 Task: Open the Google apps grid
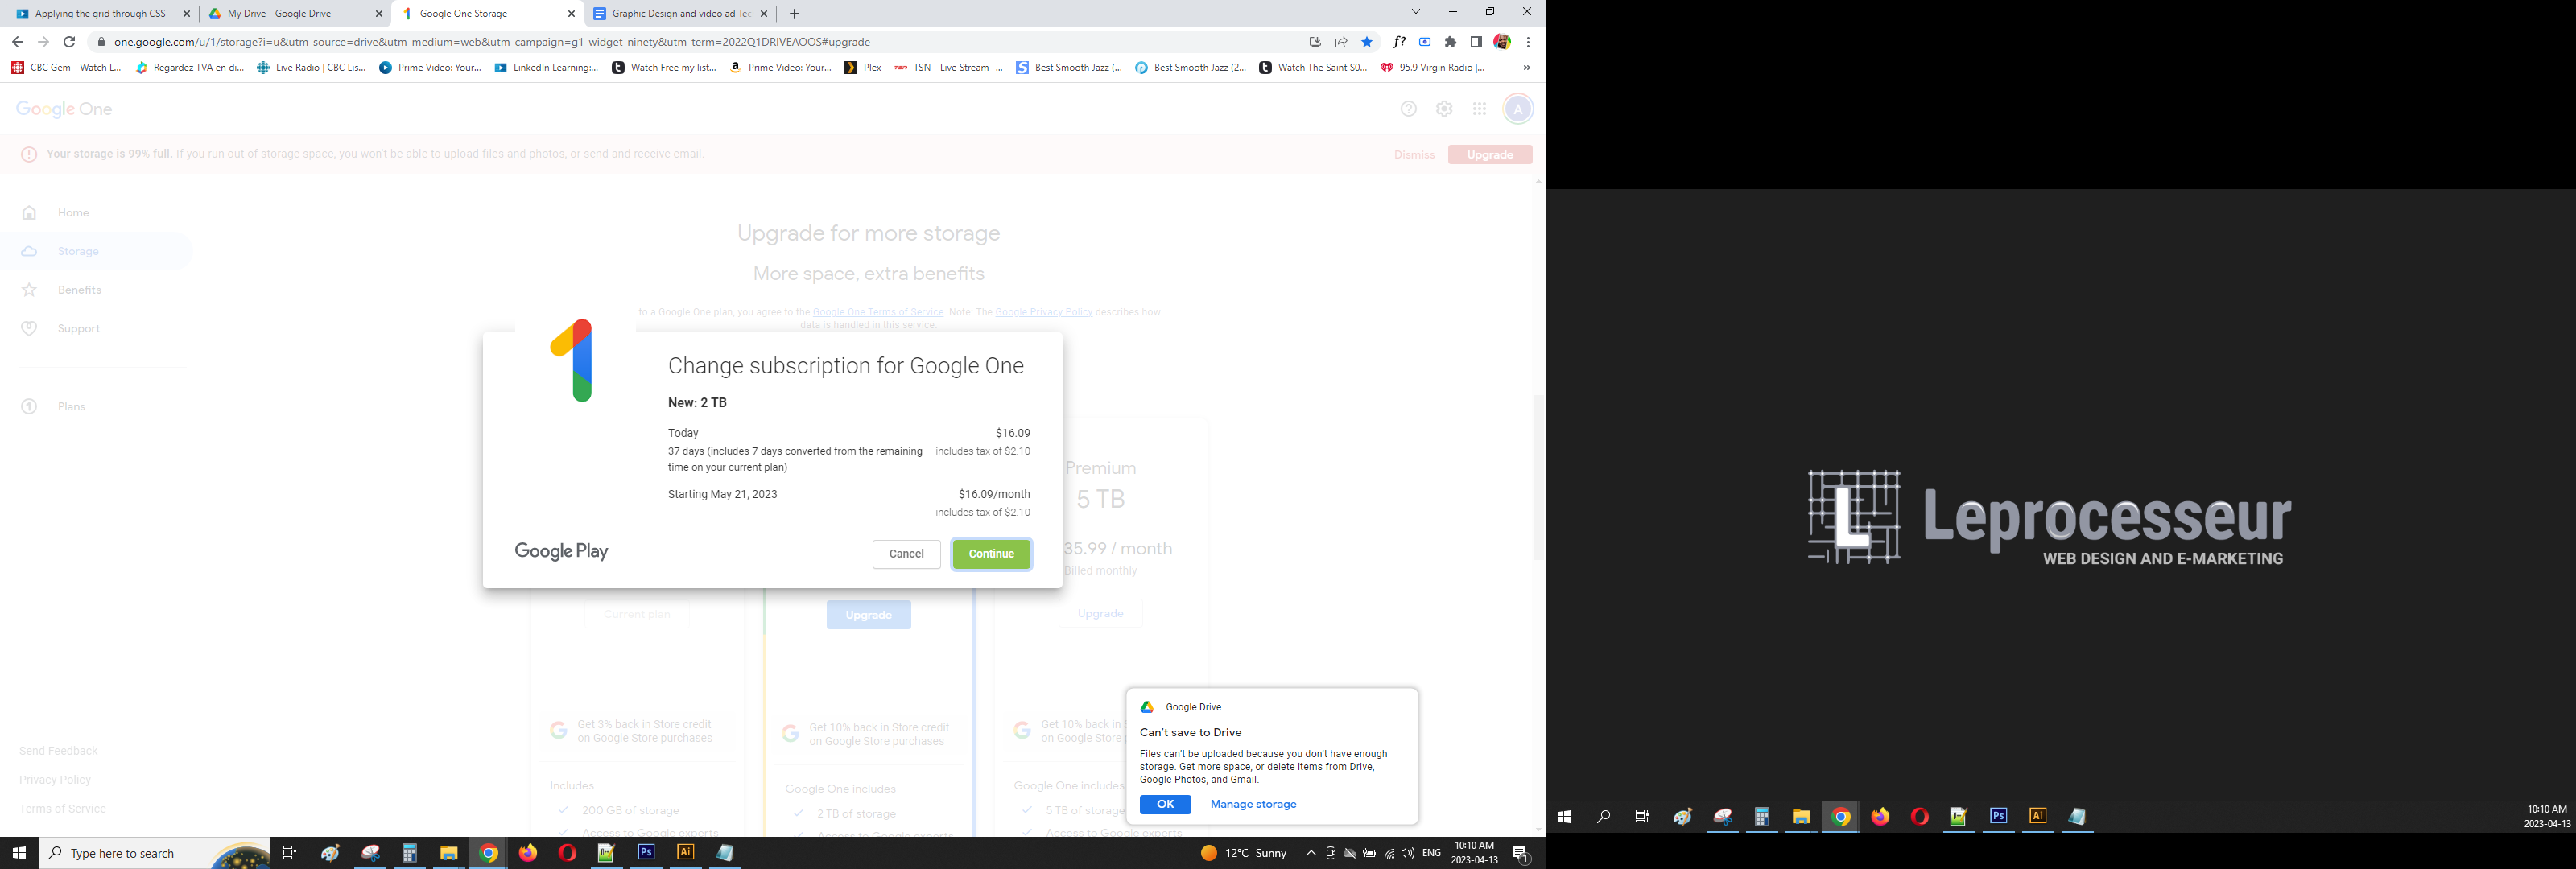tap(1479, 109)
